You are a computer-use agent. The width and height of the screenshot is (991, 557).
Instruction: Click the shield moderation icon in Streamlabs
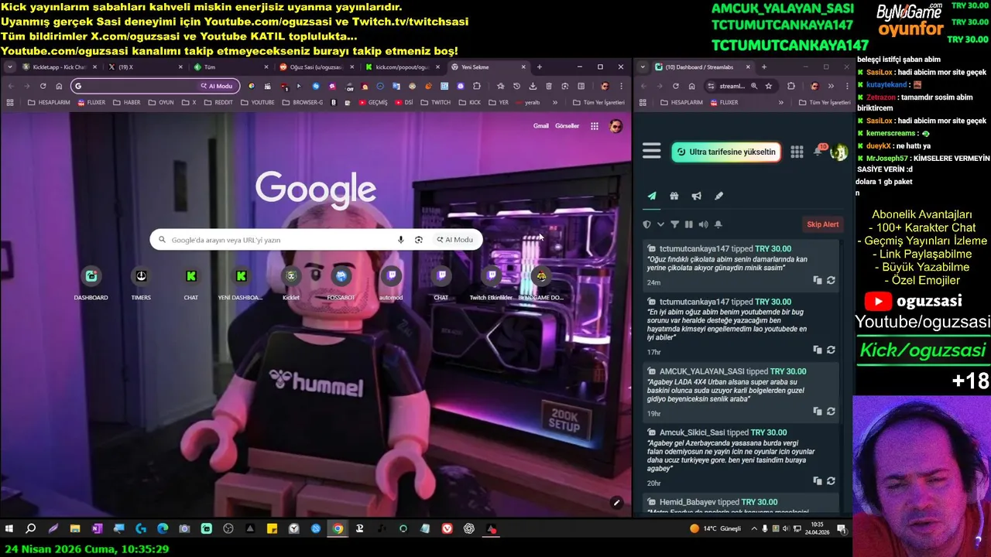click(x=647, y=224)
